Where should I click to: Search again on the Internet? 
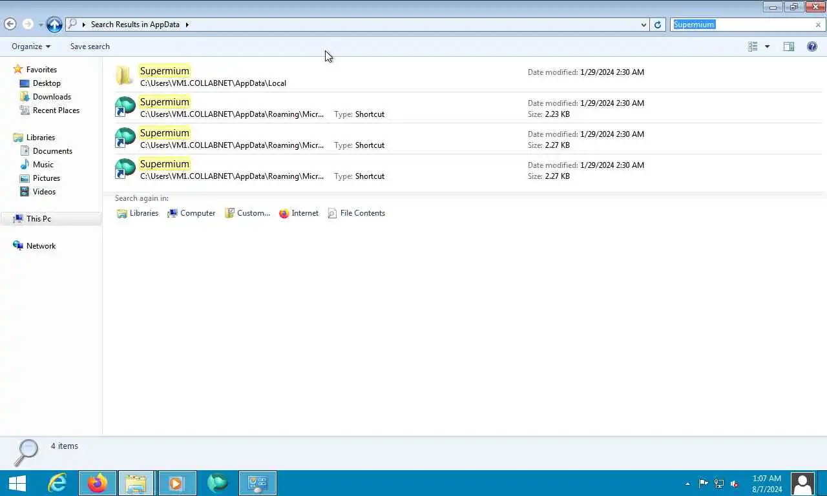(x=298, y=213)
